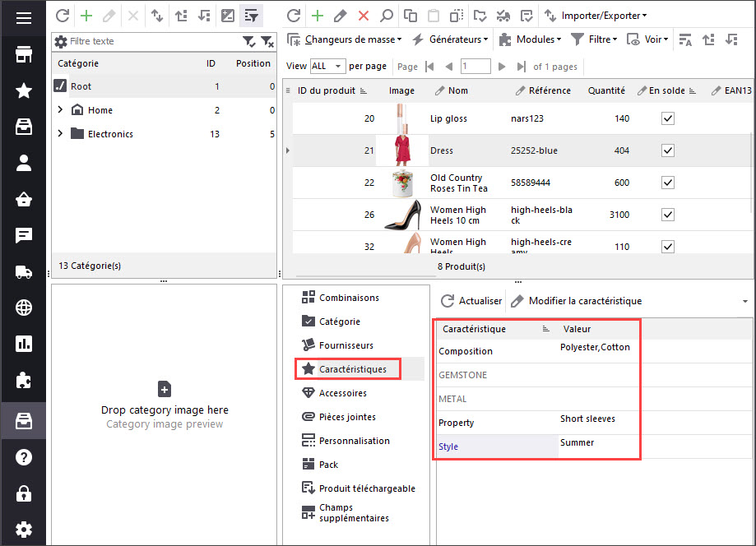Image resolution: width=756 pixels, height=546 pixels.
Task: Add a new product with green plus
Action: point(318,16)
